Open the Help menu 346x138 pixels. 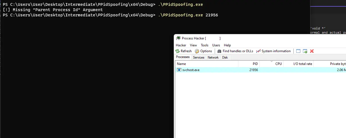[x=227, y=45]
